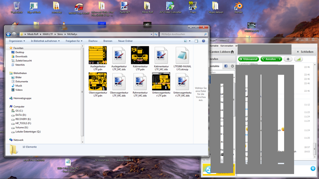Open Netzwerk in navigation pane
The width and height of the screenshot is (319, 179).
[18, 140]
